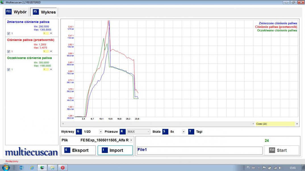
Task: Open Outlook from the taskbar
Action: tap(22, 168)
